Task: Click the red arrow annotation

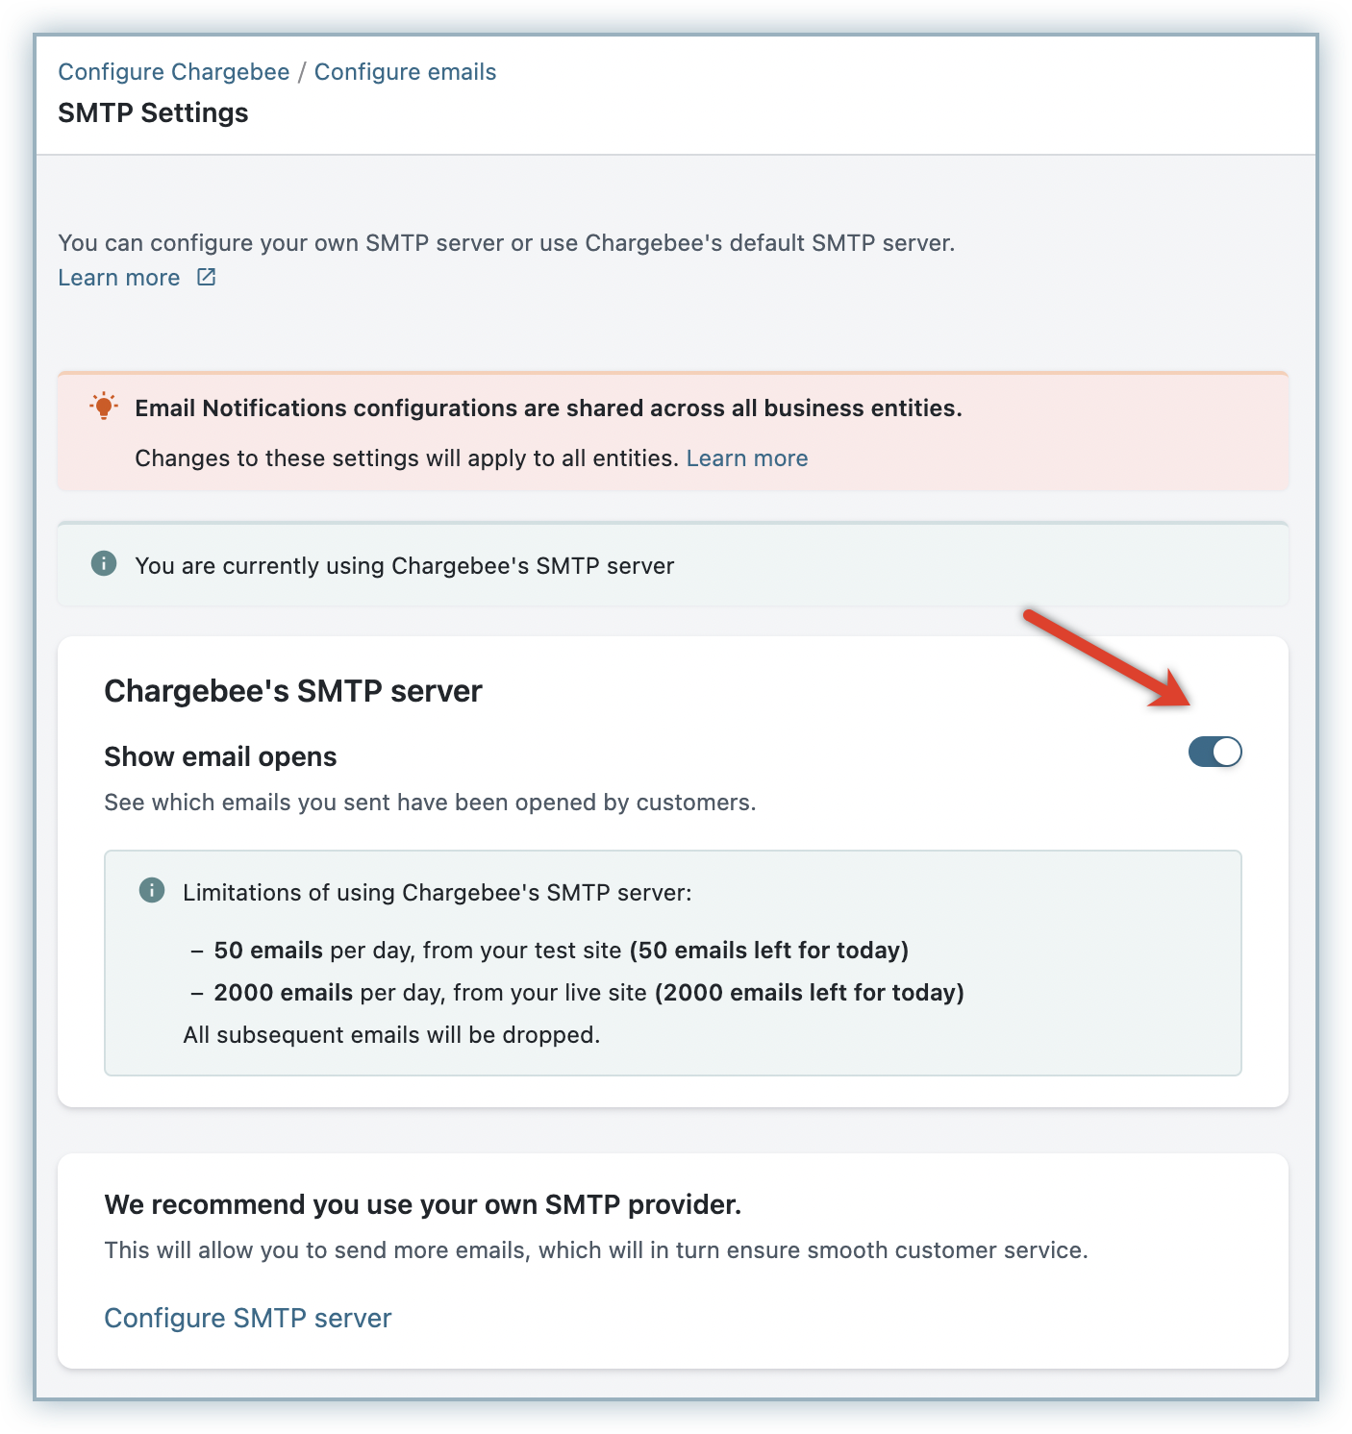Action: click(1108, 658)
